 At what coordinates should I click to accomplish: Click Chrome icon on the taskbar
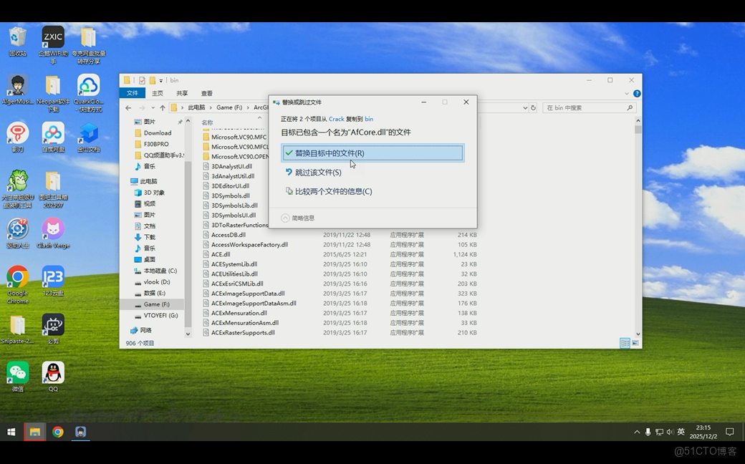58,432
